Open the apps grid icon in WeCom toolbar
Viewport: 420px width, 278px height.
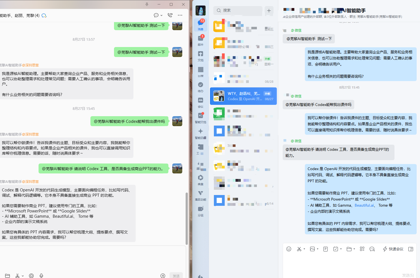[362, 249]
